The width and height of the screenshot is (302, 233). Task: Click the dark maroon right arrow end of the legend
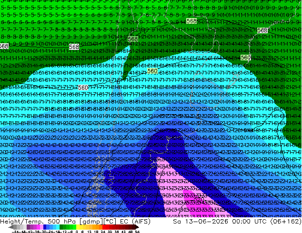(x=137, y=227)
